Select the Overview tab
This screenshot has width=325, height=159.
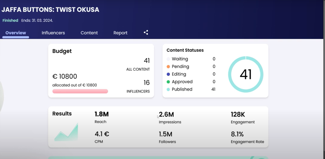coord(16,33)
